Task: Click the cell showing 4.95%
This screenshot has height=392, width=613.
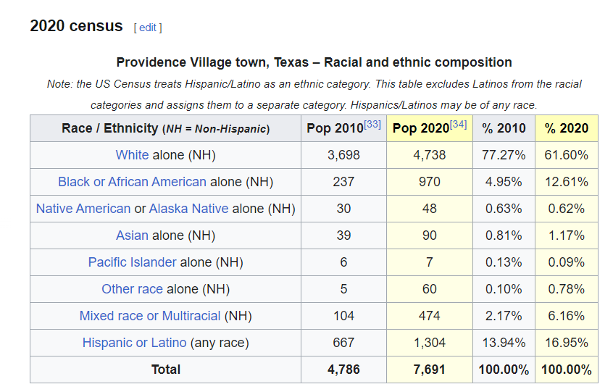Action: (x=504, y=182)
